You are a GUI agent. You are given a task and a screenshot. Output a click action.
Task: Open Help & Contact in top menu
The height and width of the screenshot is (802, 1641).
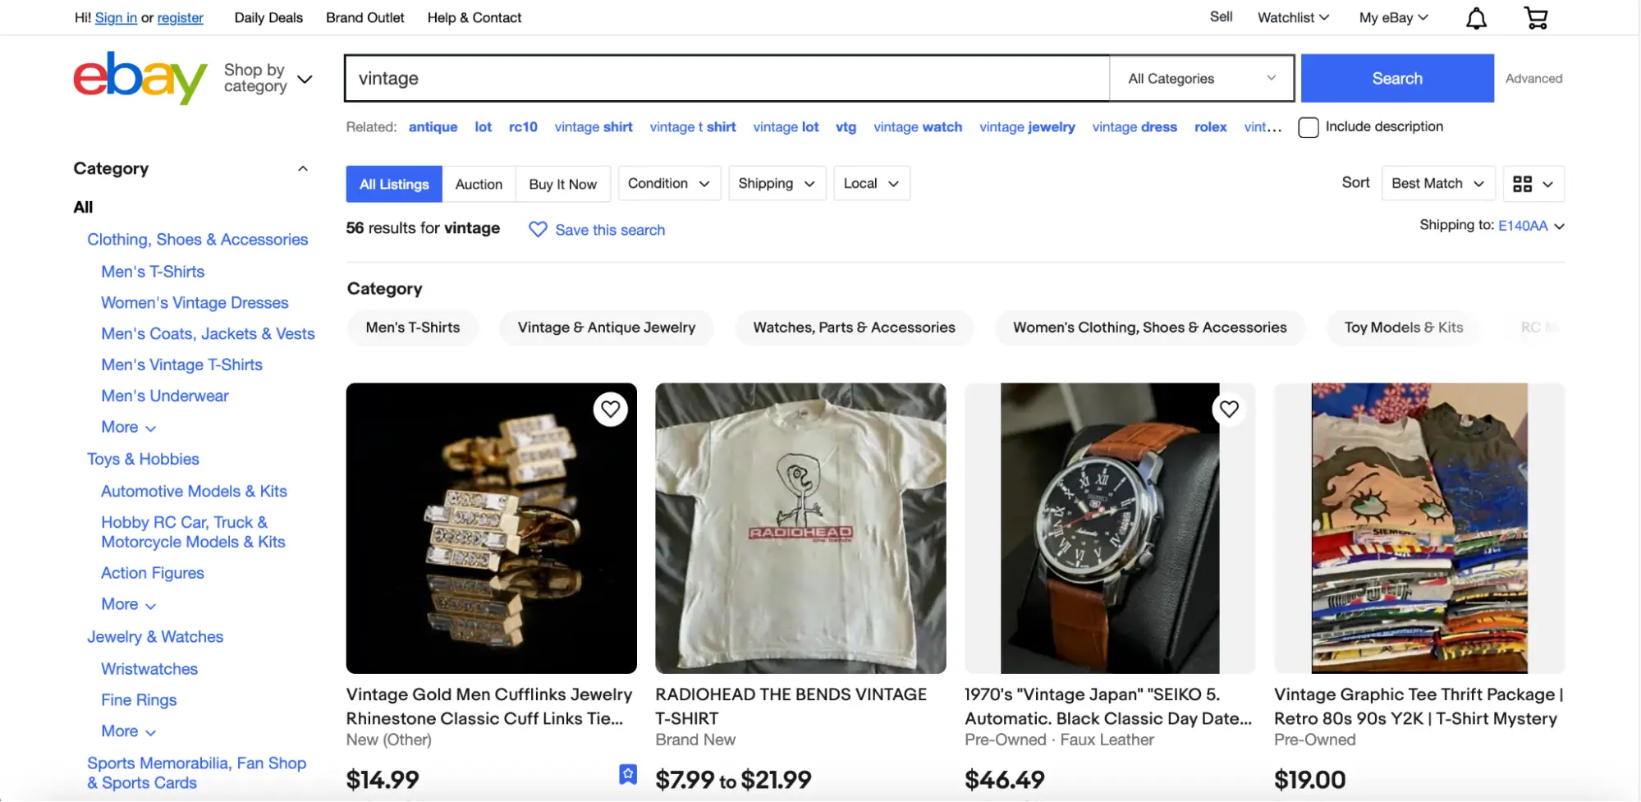point(474,17)
